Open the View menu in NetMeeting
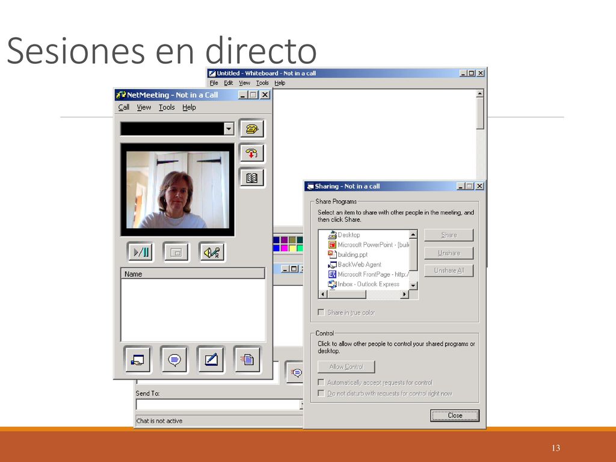Viewport: 616px width, 462px height. coord(144,107)
